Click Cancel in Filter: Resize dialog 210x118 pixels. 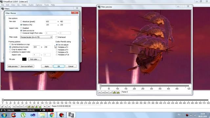[x=71, y=66]
